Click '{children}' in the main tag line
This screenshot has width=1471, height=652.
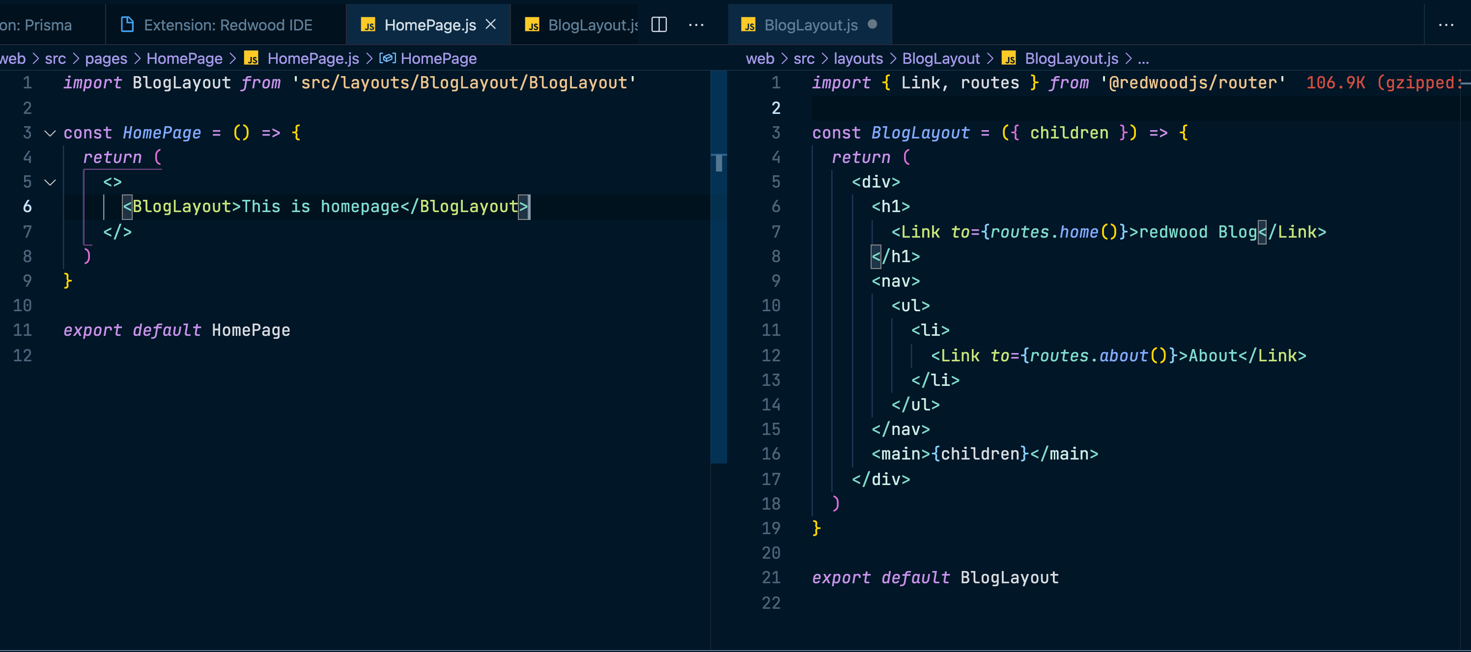coord(981,454)
